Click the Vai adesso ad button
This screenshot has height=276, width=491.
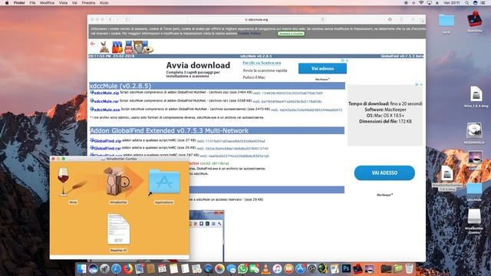click(322, 68)
